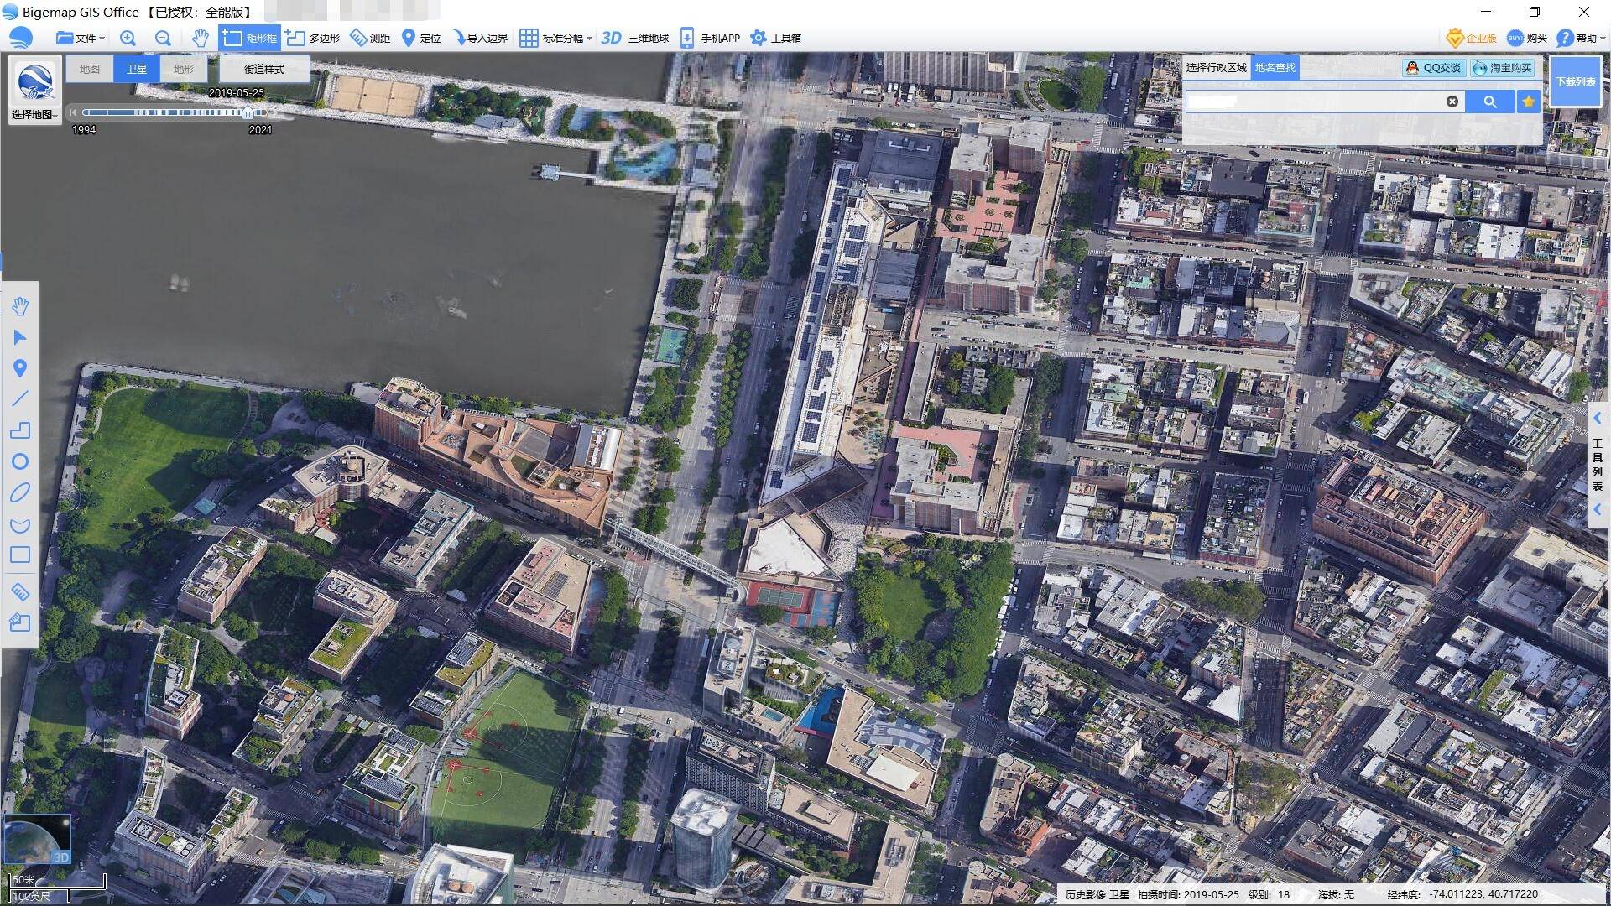Image resolution: width=1611 pixels, height=906 pixels.
Task: Select the crescent sector drawing tool
Action: pos(20,525)
